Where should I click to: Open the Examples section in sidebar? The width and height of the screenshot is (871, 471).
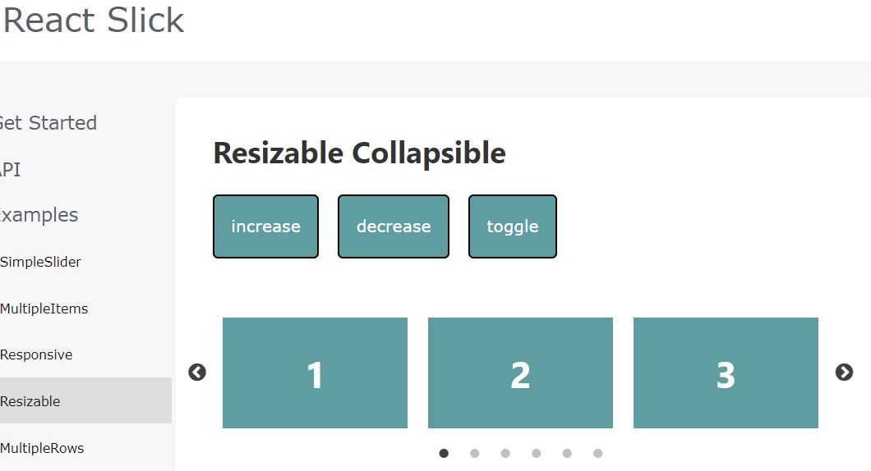point(39,215)
